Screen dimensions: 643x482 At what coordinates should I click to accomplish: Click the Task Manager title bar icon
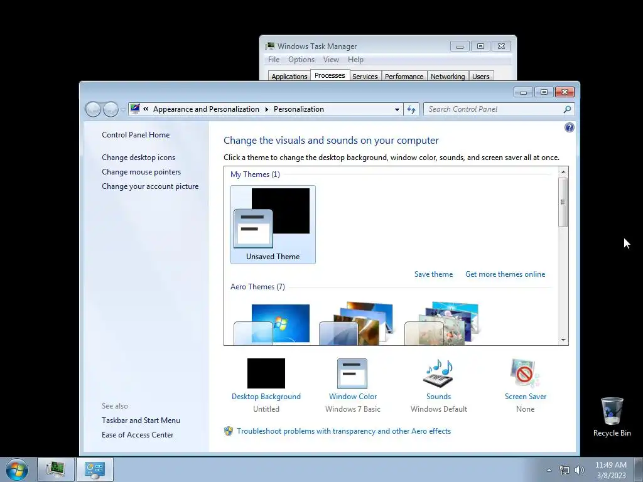[x=270, y=46]
